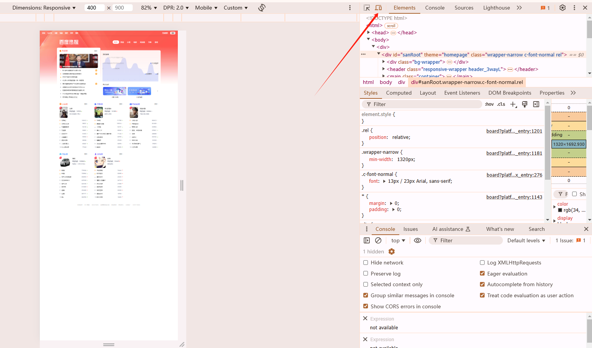Open console settings gear icon
Image resolution: width=592 pixels, height=348 pixels.
[x=392, y=251]
